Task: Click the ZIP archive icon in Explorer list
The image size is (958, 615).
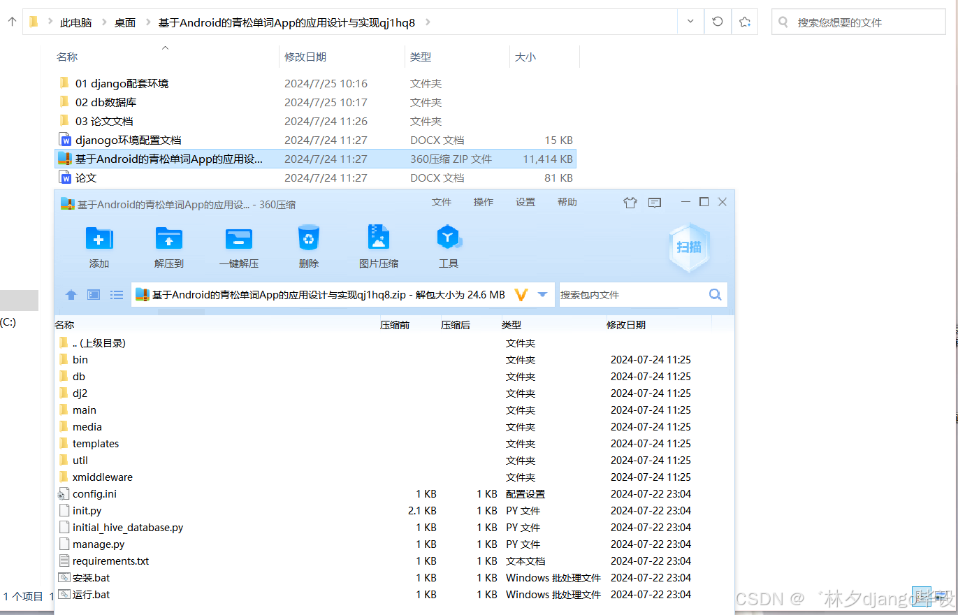Action: (x=65, y=159)
